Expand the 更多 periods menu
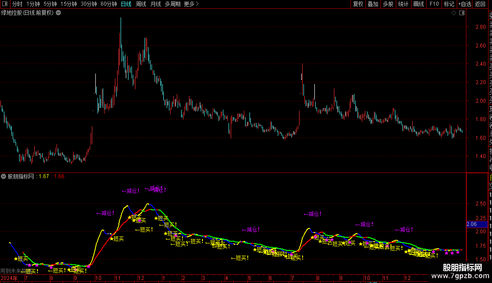492x283 pixels. (192, 4)
